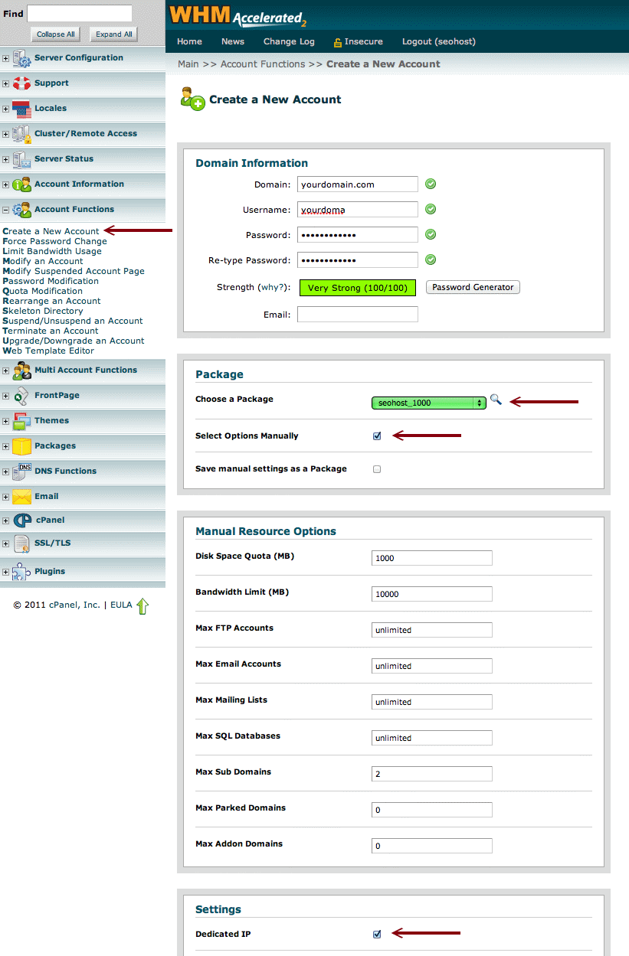Click the Account Functions icon

tap(21, 210)
